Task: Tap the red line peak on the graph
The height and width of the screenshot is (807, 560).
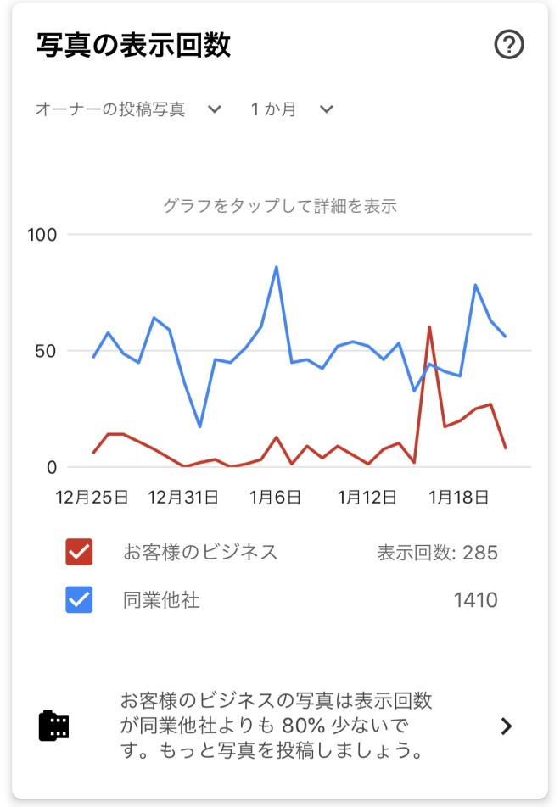Action: coord(429,326)
